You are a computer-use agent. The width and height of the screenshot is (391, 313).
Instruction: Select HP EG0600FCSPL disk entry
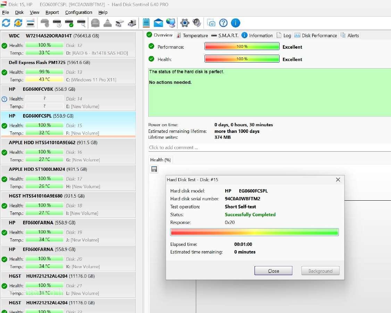[68, 125]
